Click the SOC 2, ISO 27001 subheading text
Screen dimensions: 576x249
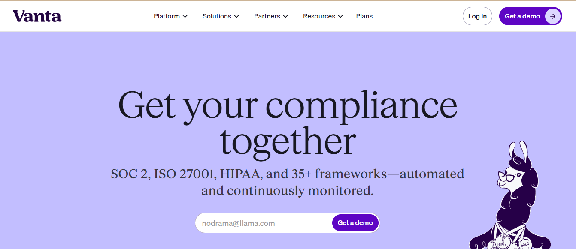(288, 182)
